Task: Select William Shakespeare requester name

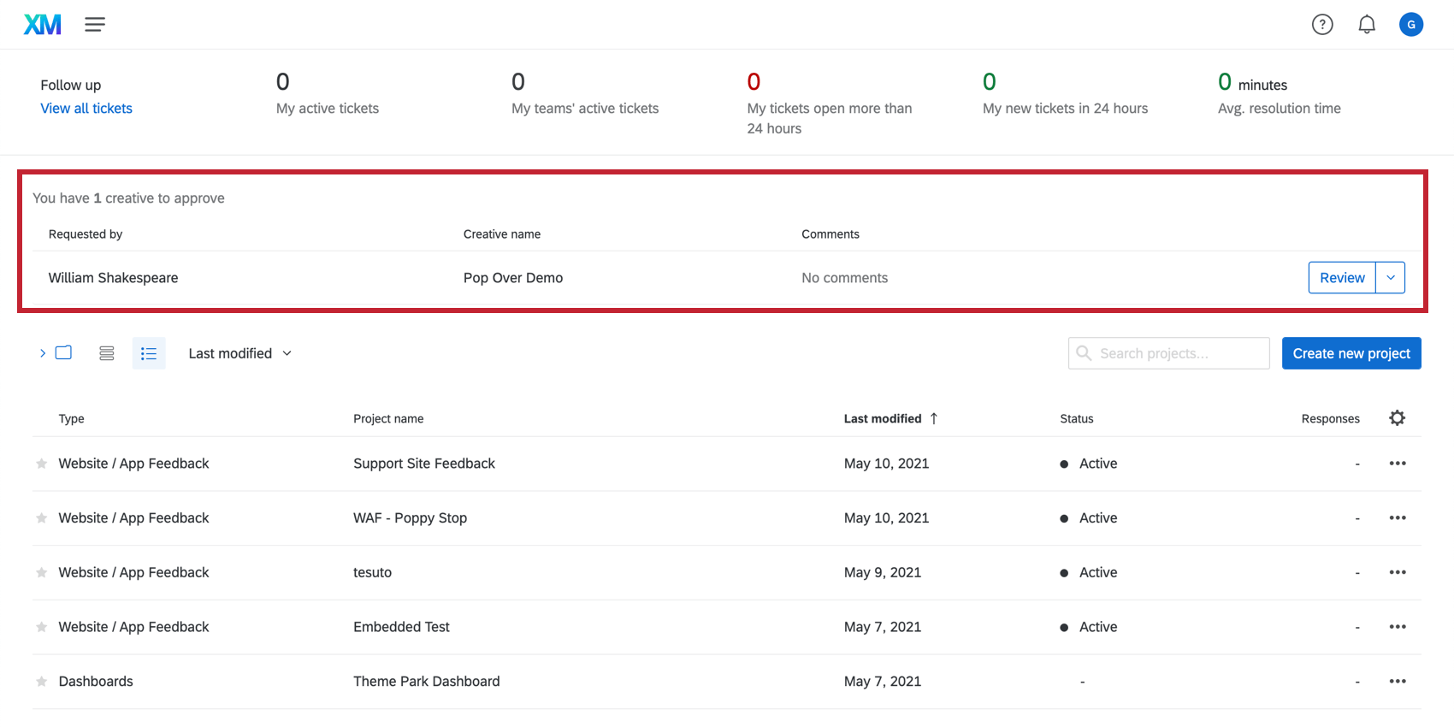Action: pos(113,278)
